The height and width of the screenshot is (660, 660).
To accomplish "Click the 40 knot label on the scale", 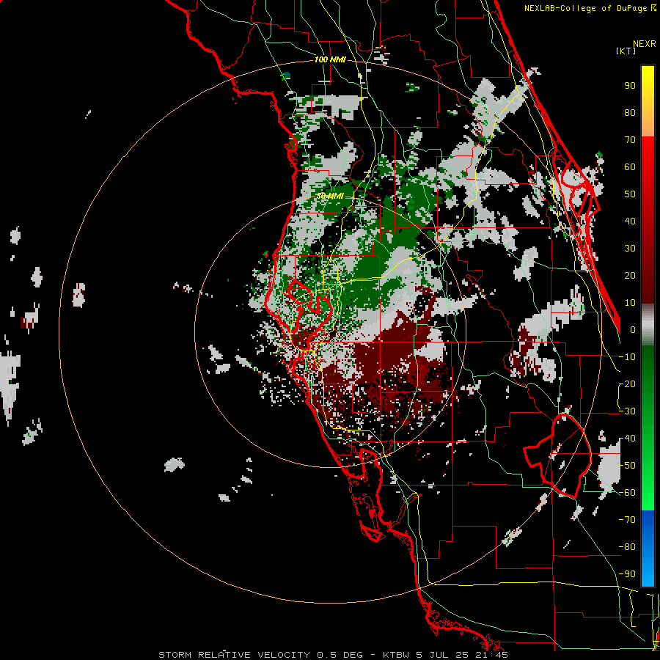I will click(630, 221).
